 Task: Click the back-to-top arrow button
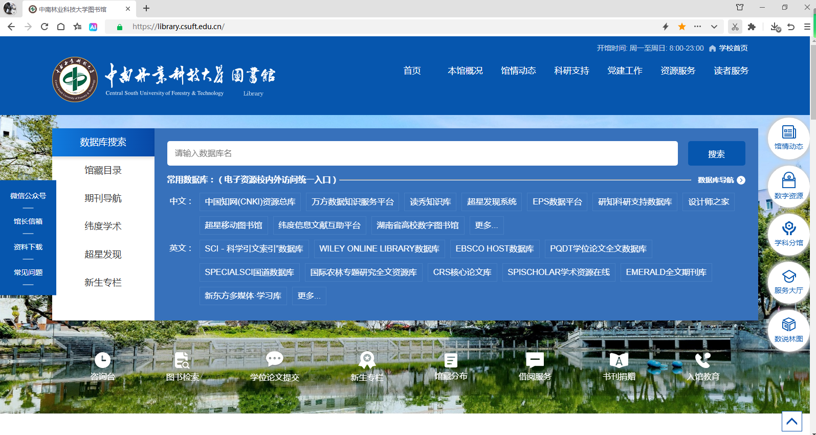[792, 421]
